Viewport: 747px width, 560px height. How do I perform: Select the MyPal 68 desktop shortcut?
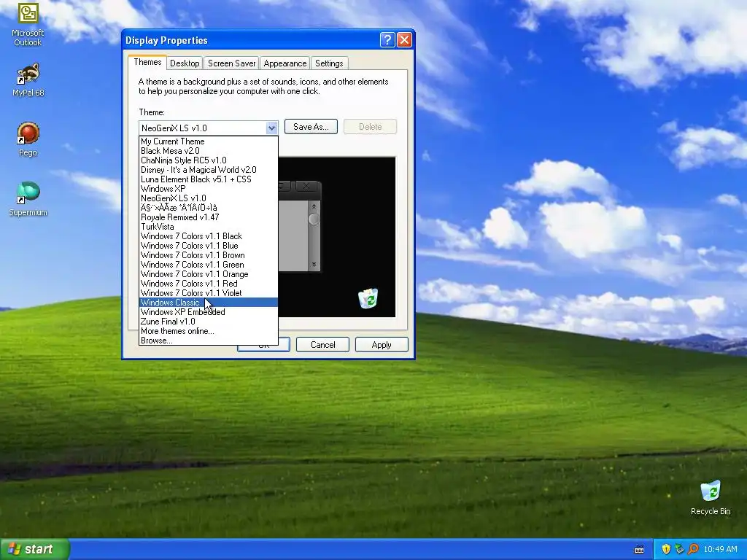28,79
